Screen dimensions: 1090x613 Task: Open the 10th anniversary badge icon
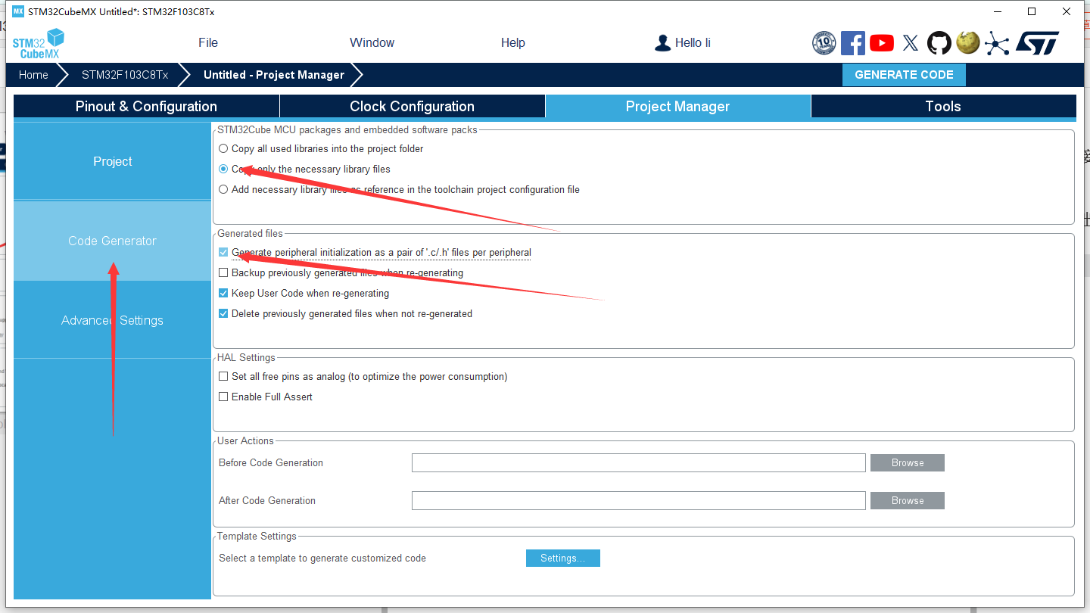click(824, 43)
